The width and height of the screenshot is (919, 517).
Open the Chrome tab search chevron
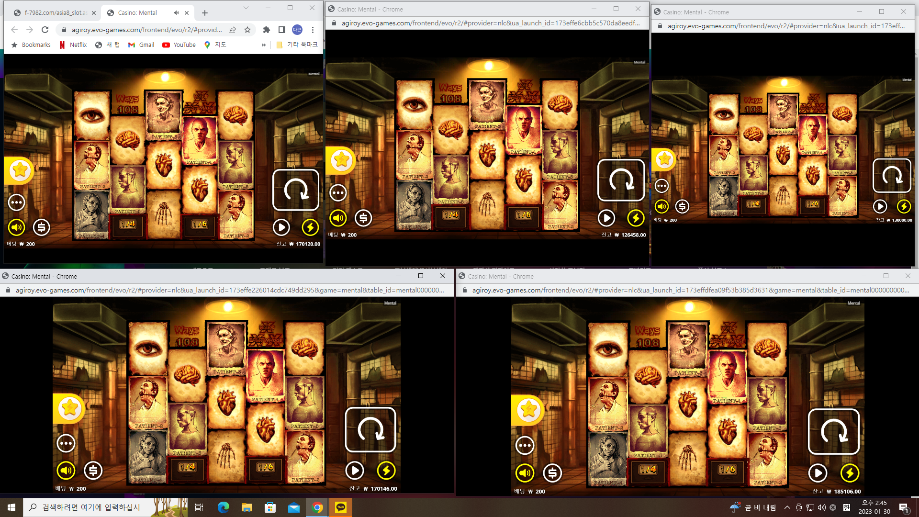(246, 8)
